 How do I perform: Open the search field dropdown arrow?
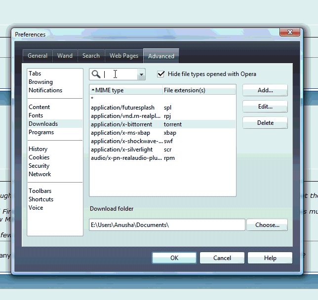click(141, 75)
